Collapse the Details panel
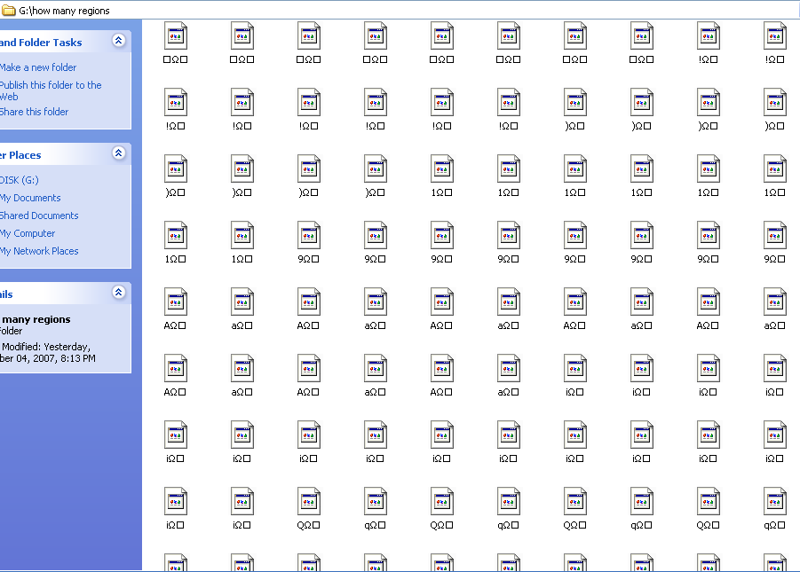The height and width of the screenshot is (572, 800). point(118,293)
